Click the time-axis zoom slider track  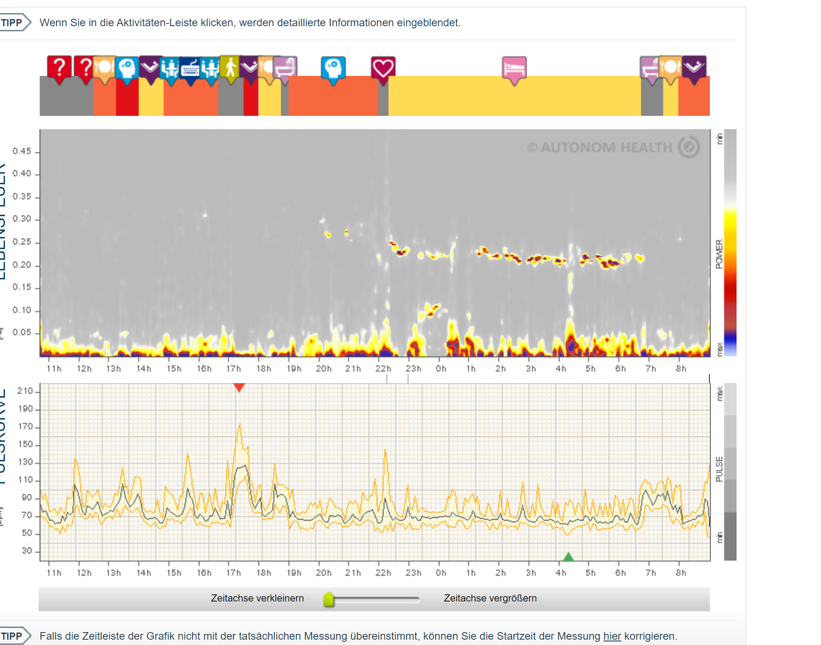point(372,599)
